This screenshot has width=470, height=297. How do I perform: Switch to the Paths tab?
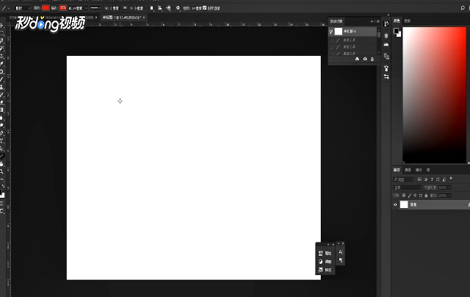click(419, 170)
